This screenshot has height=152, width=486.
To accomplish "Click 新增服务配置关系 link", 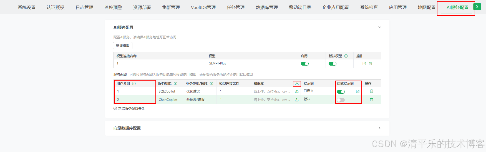I will pos(129,109).
